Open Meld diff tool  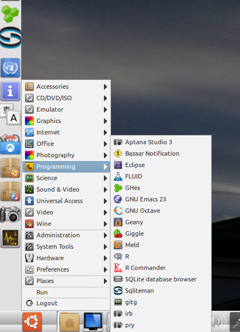(x=161, y=245)
